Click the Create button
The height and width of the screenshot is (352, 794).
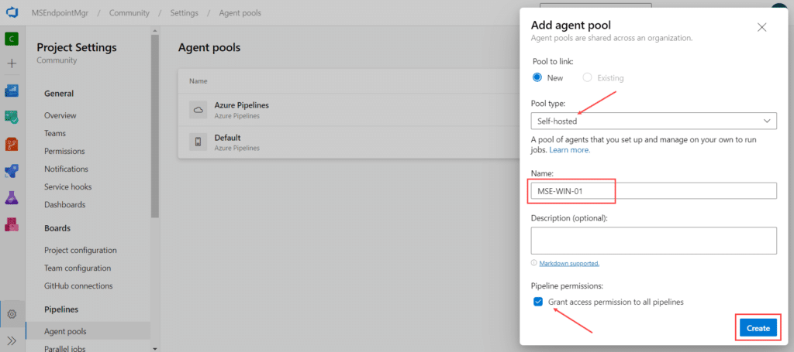coord(758,328)
